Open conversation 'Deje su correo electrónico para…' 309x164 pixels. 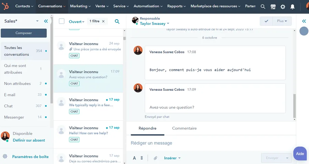[88, 157]
